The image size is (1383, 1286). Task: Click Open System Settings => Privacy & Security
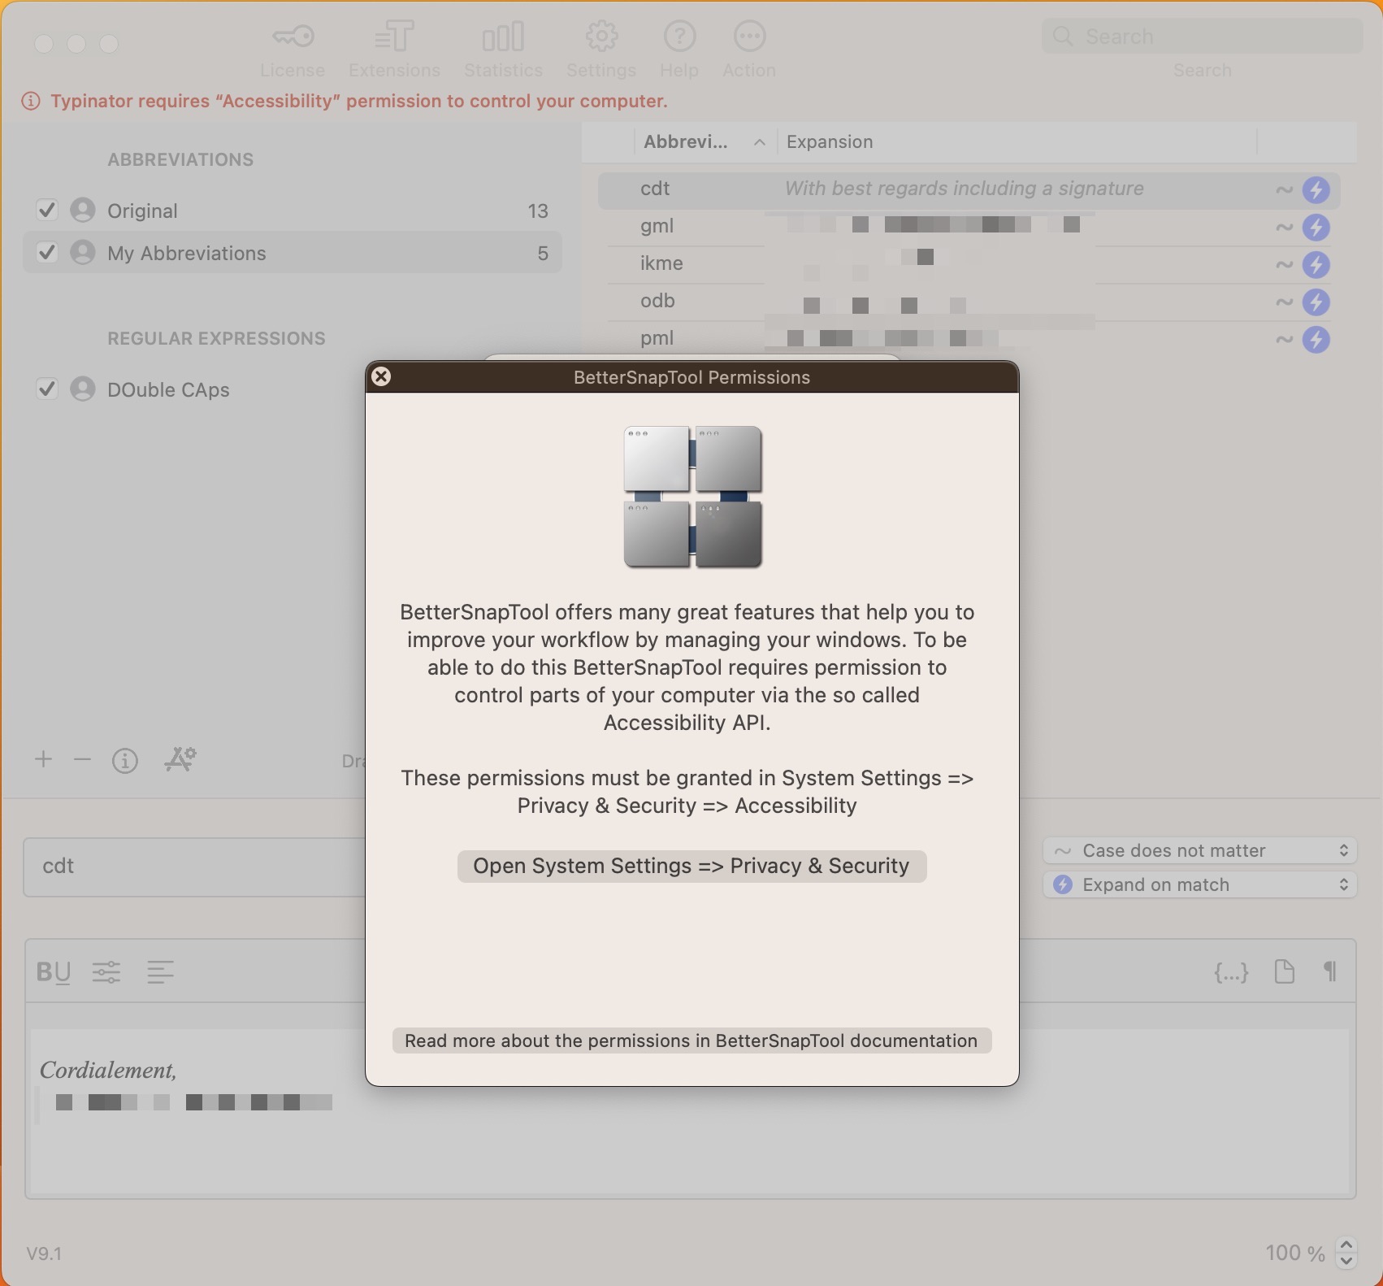[691, 866]
